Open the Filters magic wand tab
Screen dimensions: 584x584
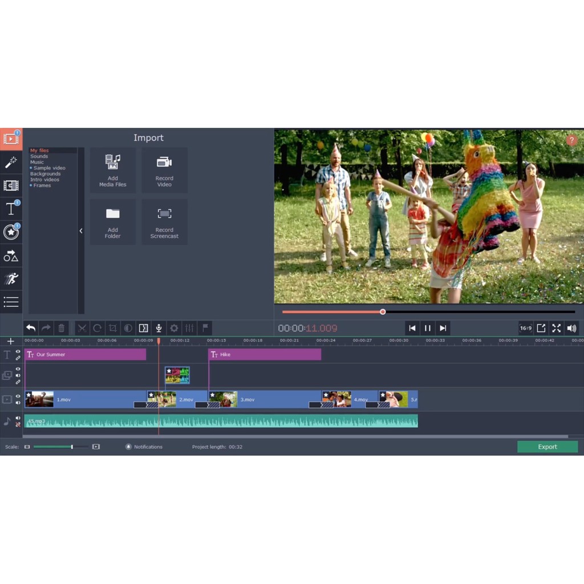coord(11,163)
